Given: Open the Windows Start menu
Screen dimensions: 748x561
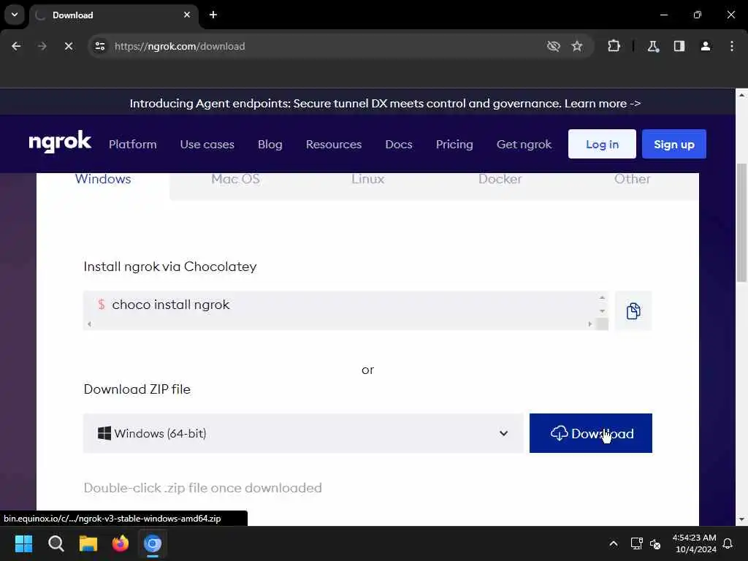Looking at the screenshot, I should 23,543.
